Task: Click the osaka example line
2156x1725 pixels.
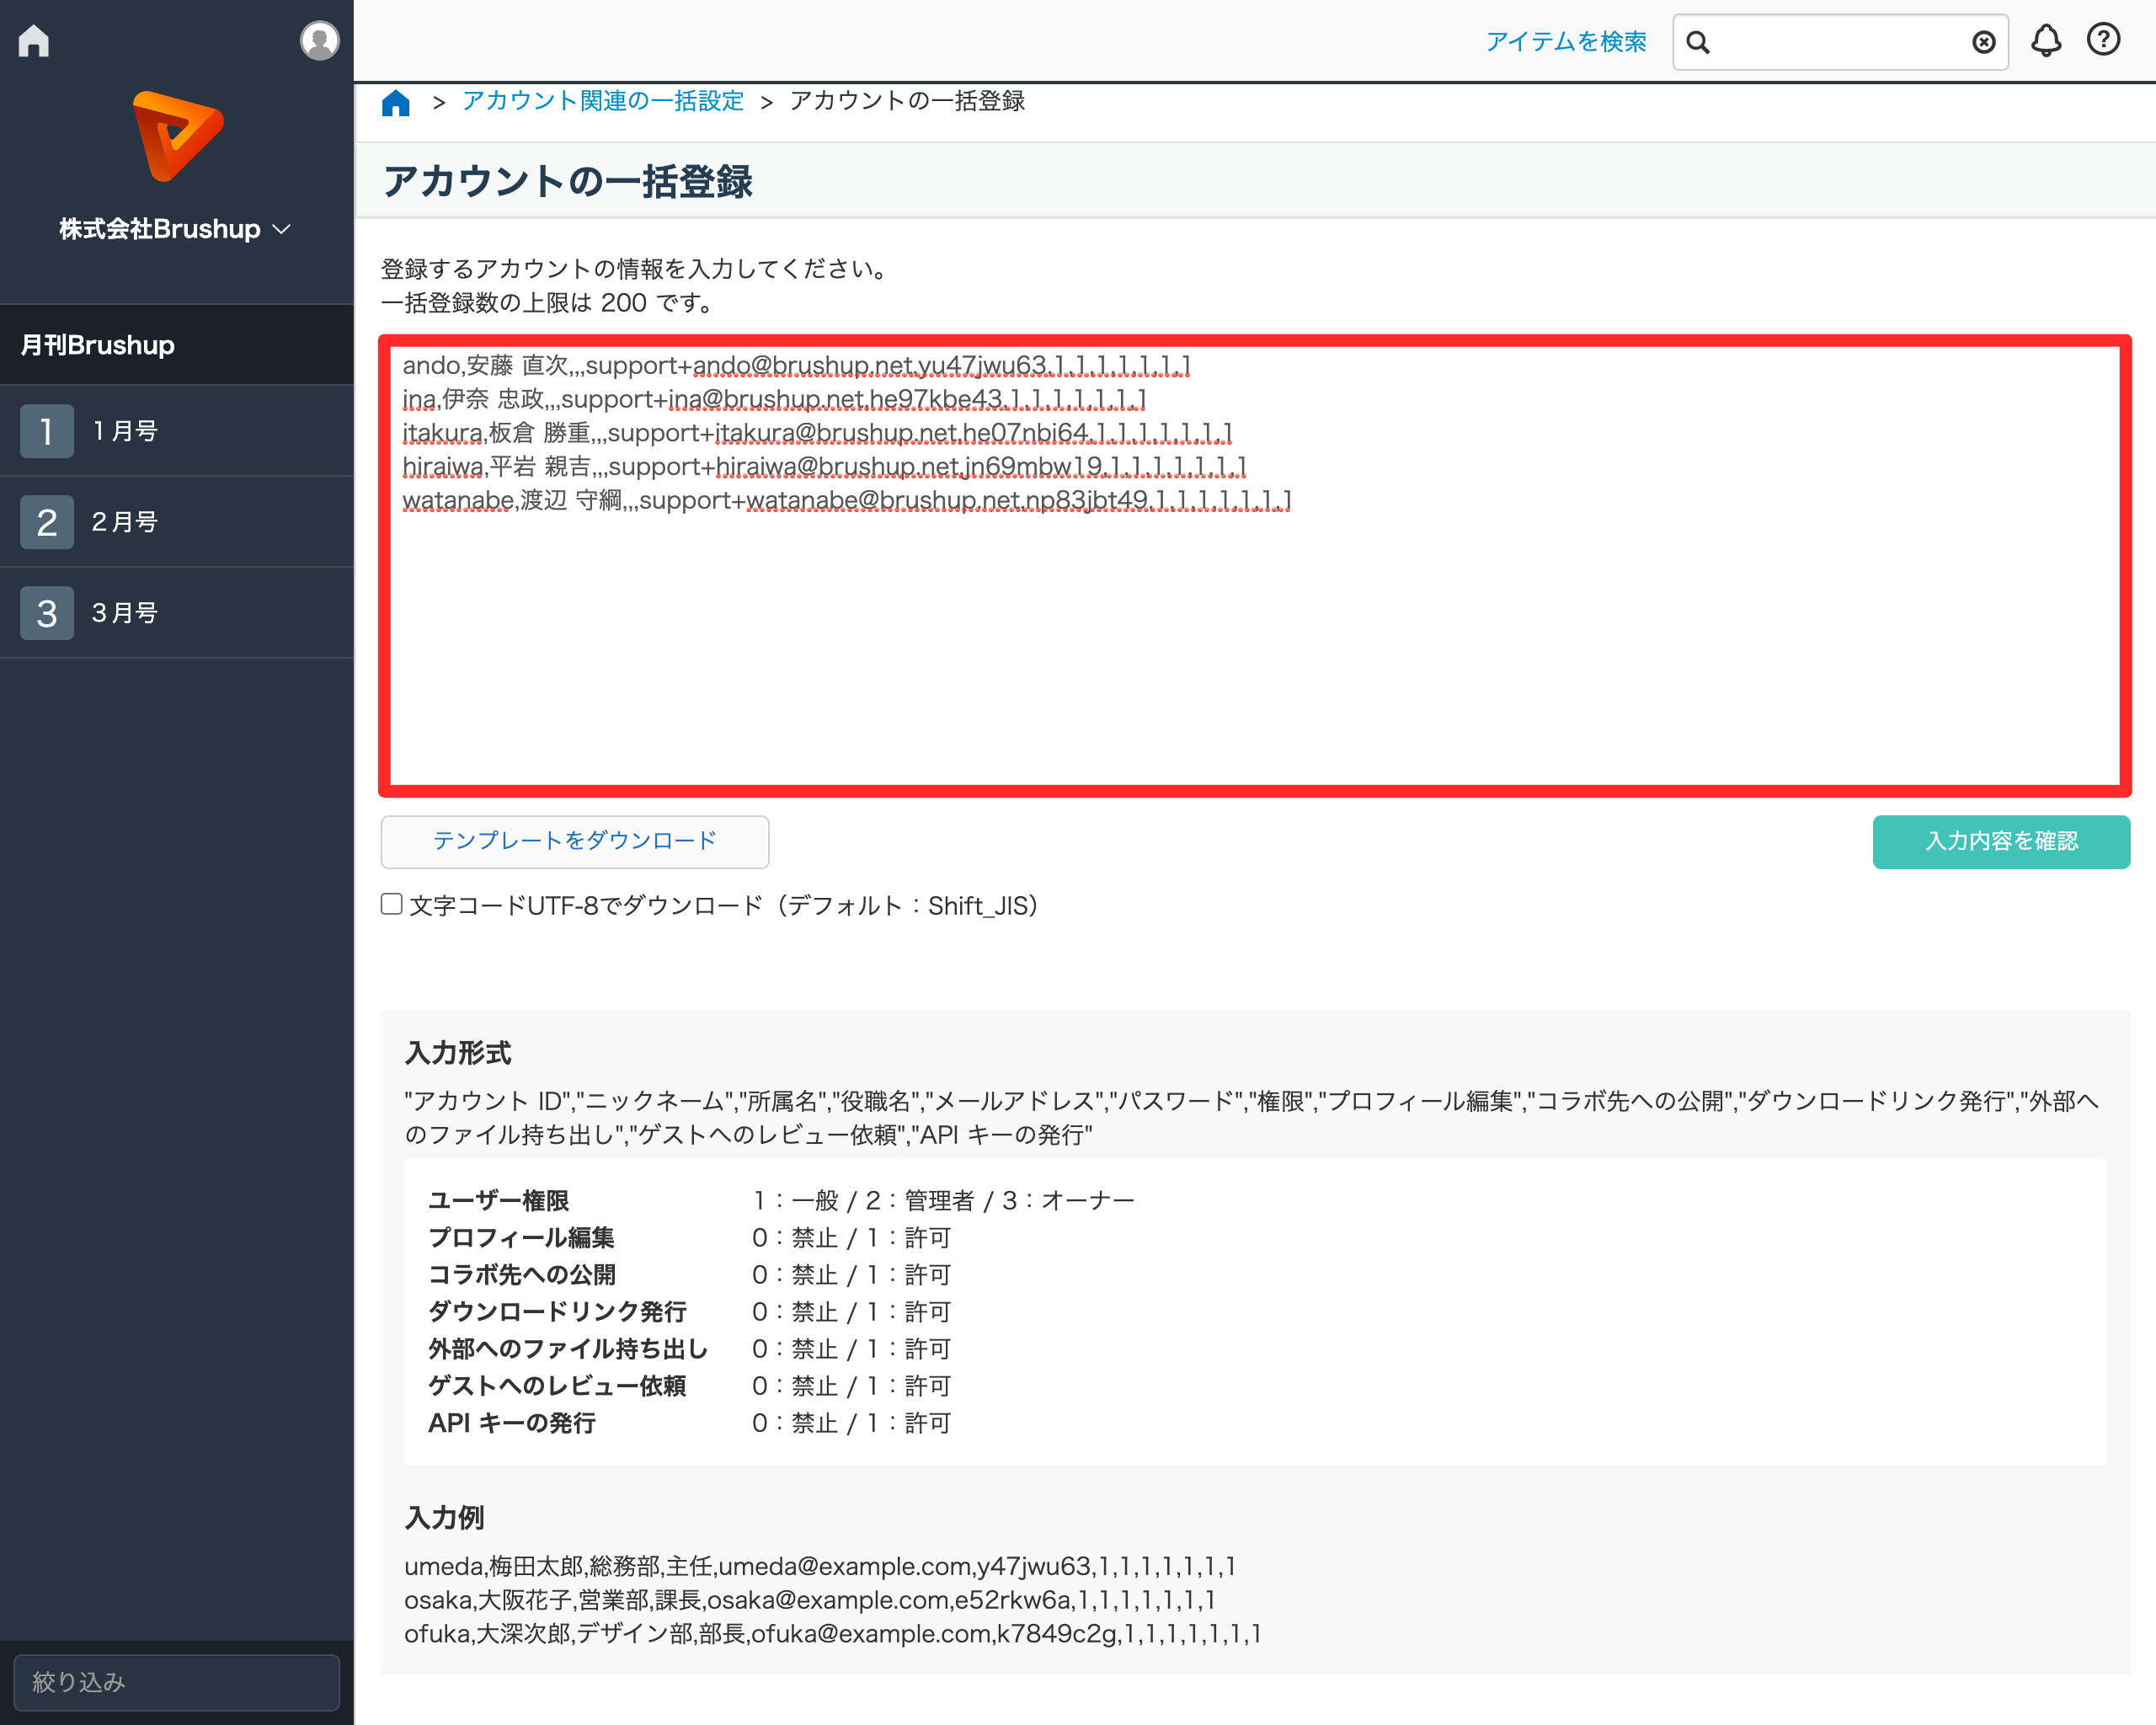Action: click(810, 1600)
